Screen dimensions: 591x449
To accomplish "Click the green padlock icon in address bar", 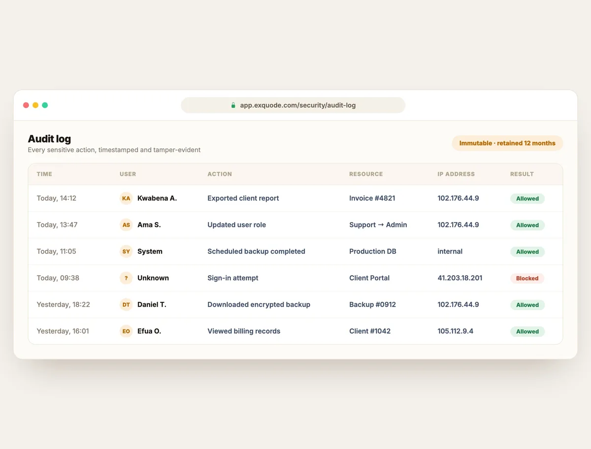I will click(x=233, y=105).
